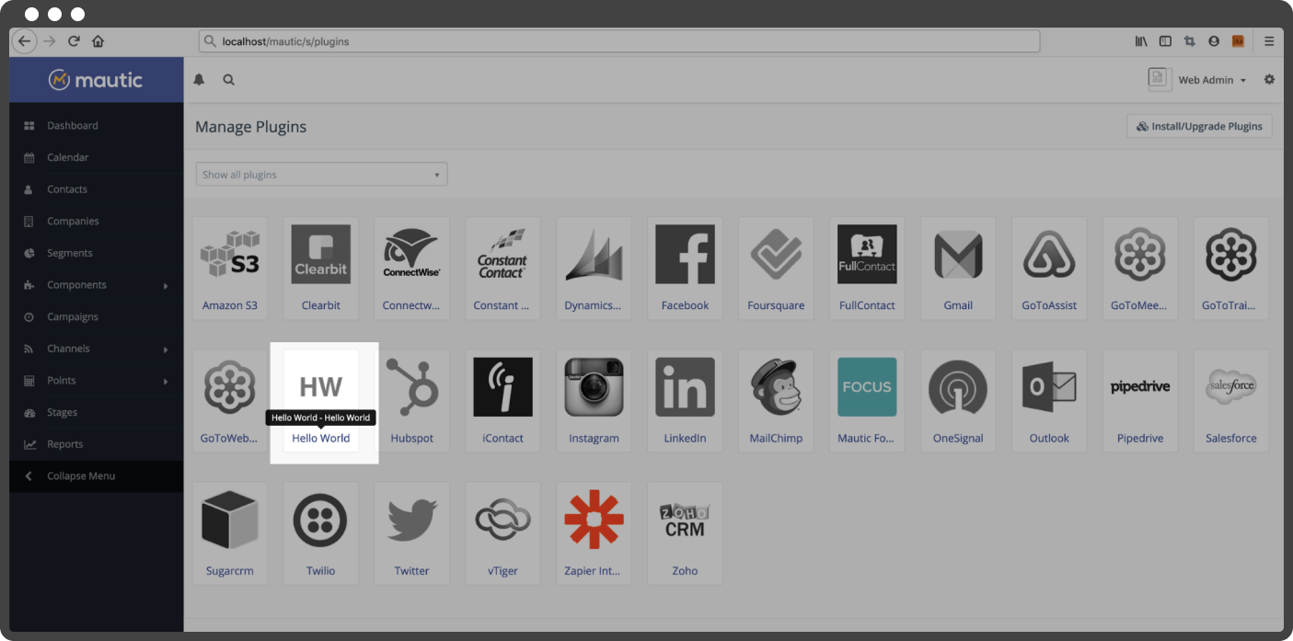Open the FullContact plugin card
The image size is (1293, 641).
[868, 268]
